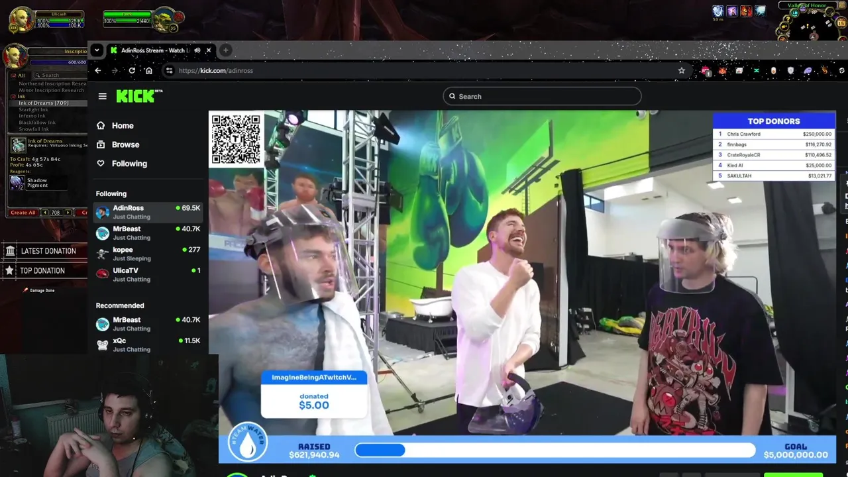848x477 pixels.
Task: Click the Kick search field
Action: click(542, 96)
